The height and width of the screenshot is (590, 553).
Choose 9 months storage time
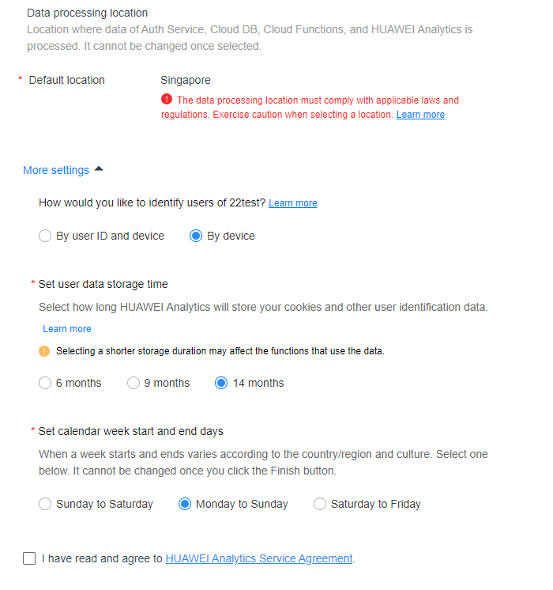[133, 383]
